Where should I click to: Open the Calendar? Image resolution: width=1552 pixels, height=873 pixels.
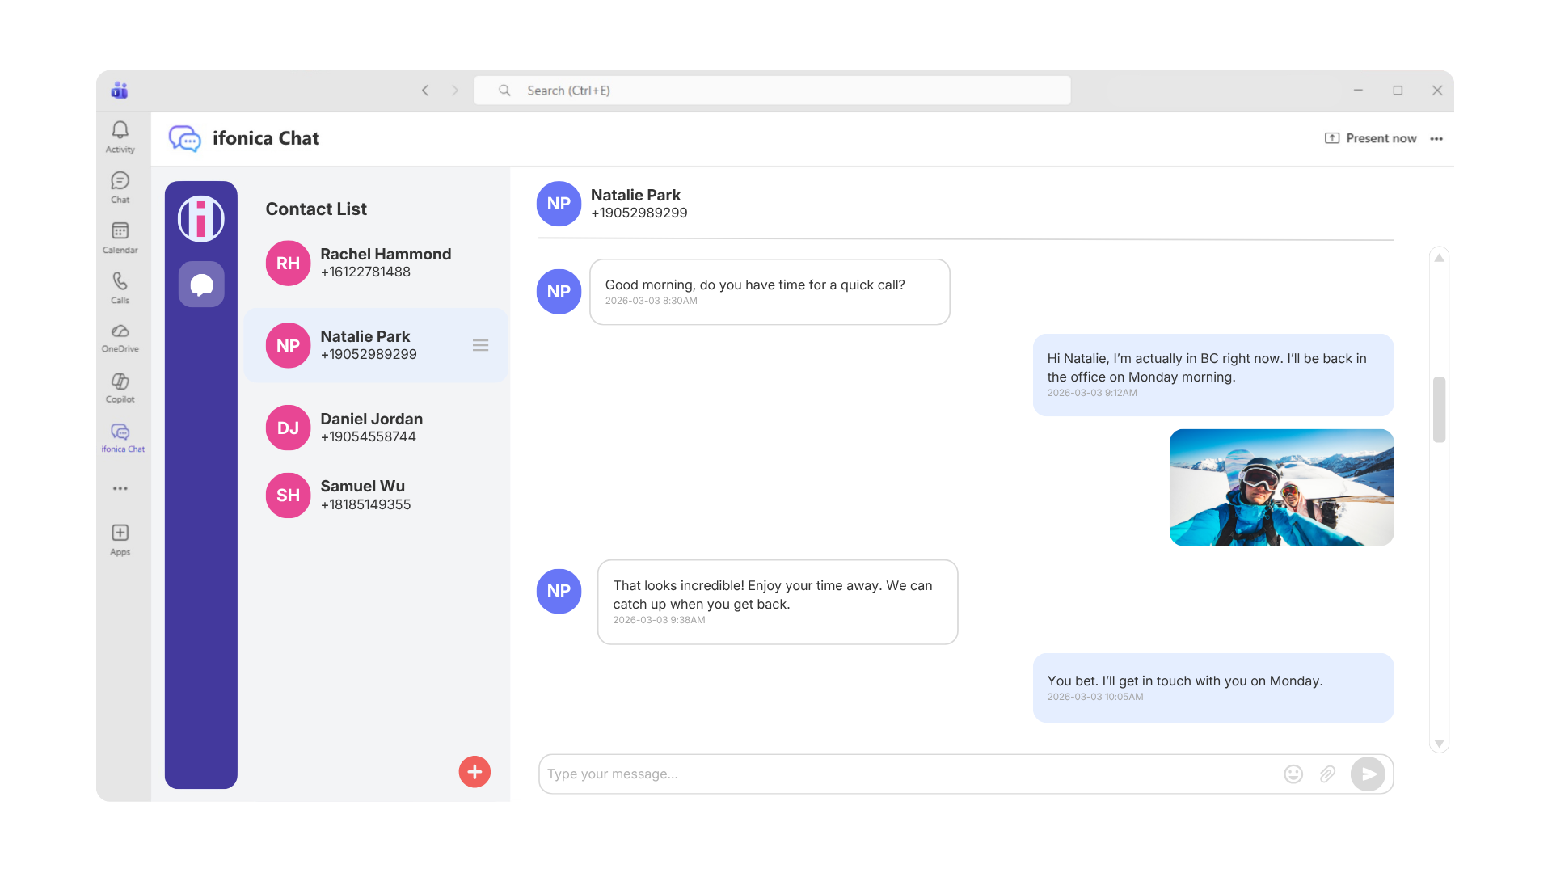tap(120, 237)
